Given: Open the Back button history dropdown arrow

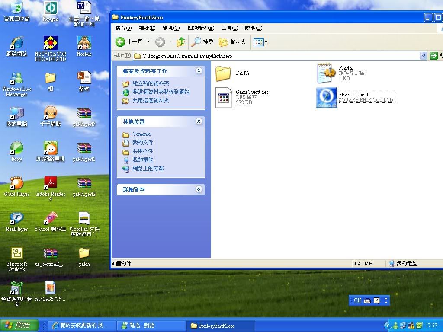Looking at the screenshot, I should (148, 42).
